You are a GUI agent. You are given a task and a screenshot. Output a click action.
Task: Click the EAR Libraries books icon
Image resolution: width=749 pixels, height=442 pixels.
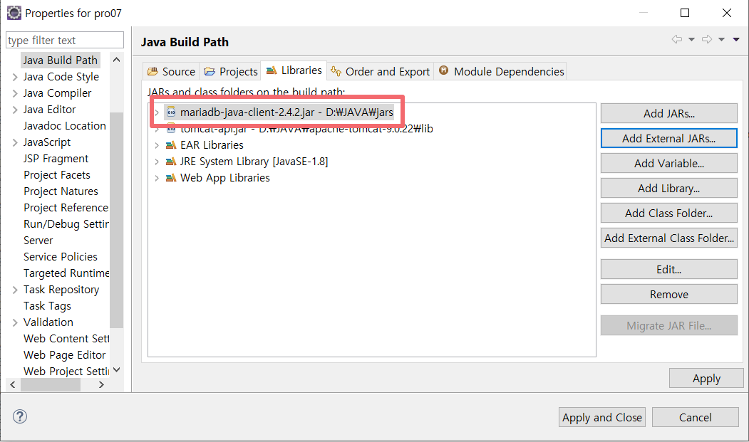[170, 145]
